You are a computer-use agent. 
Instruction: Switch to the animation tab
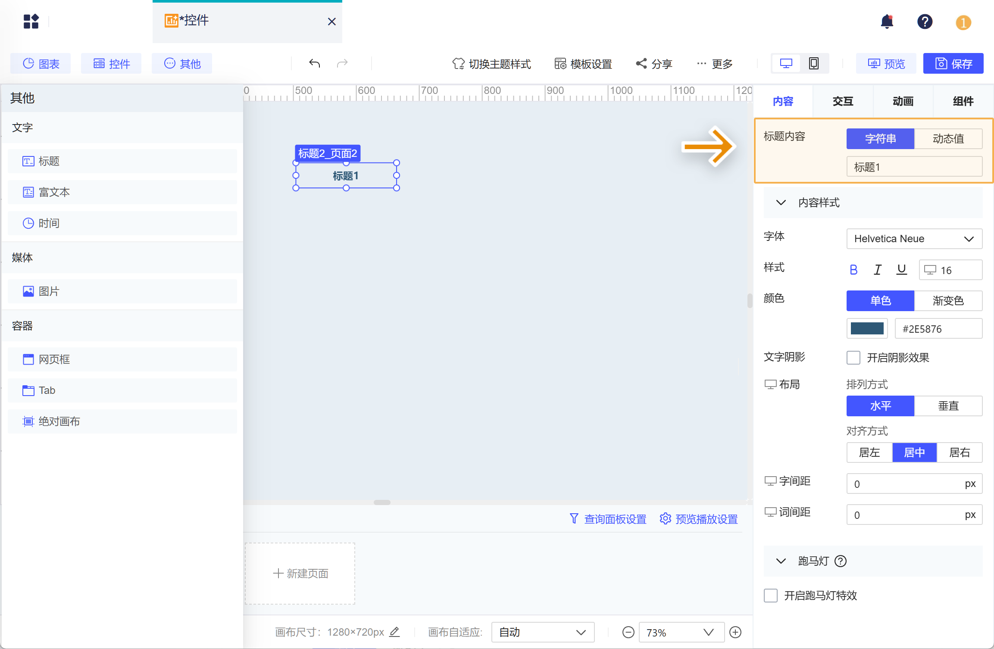pyautogui.click(x=903, y=101)
